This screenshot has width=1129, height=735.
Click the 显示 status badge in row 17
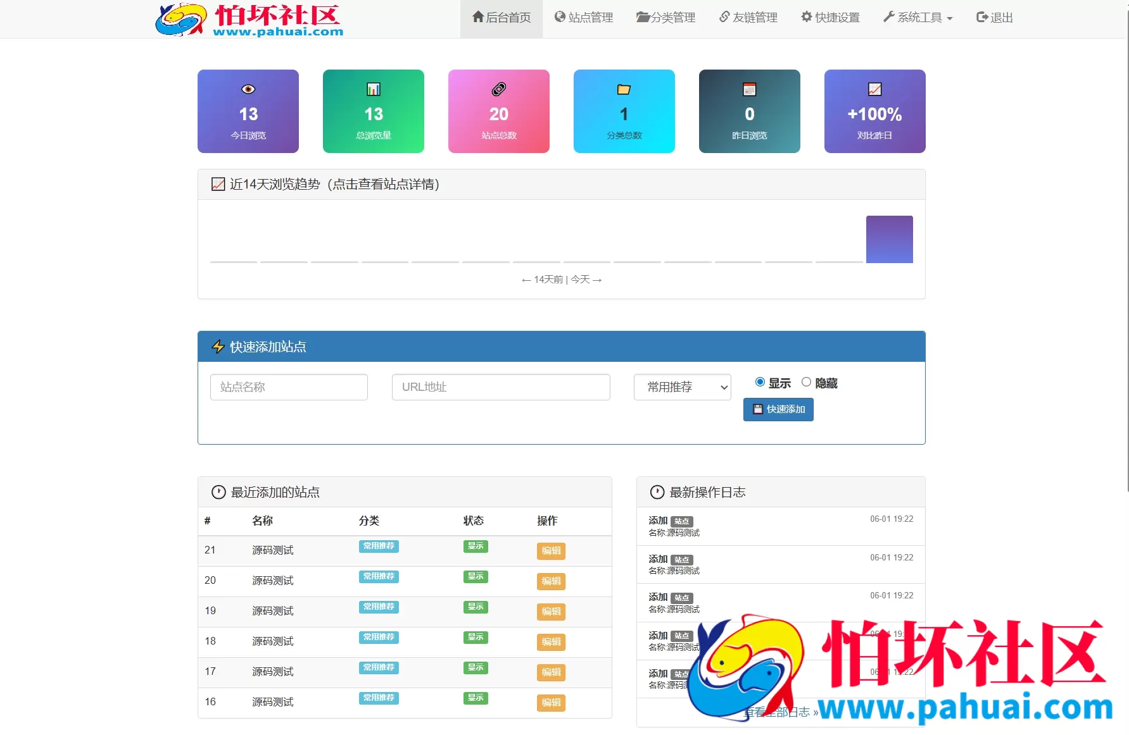tap(476, 667)
